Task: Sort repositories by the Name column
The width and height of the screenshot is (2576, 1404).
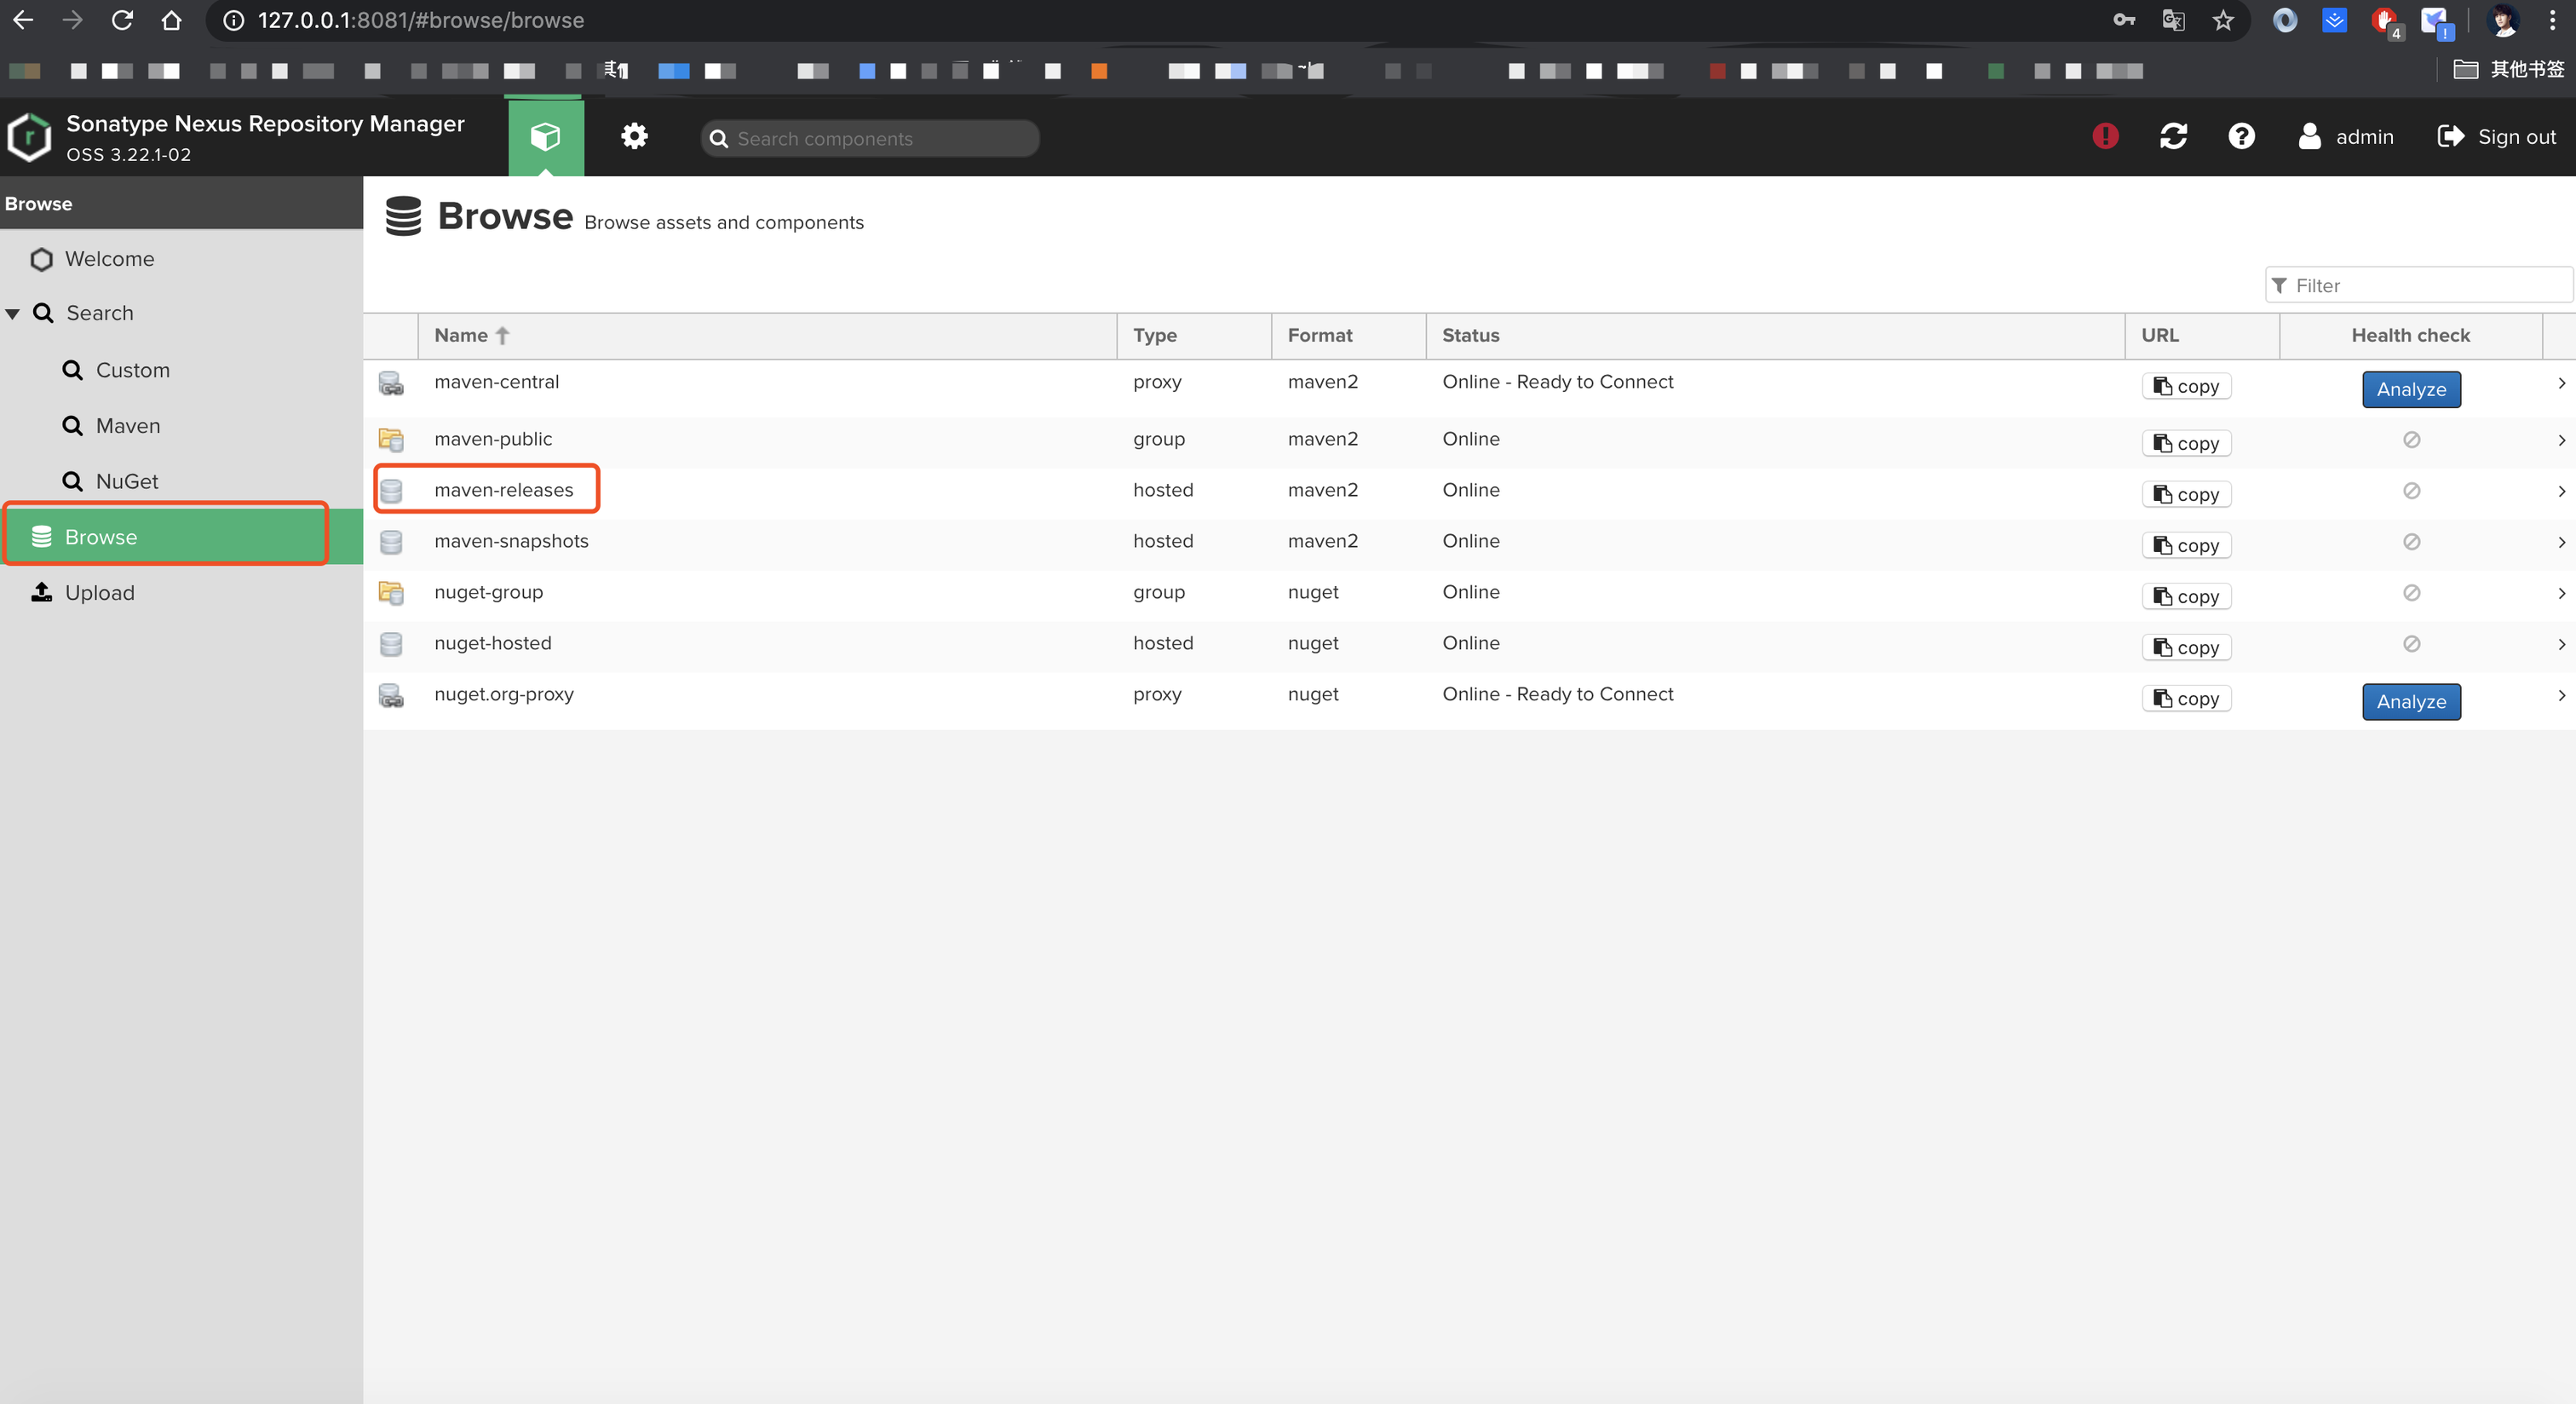Action: coord(461,335)
